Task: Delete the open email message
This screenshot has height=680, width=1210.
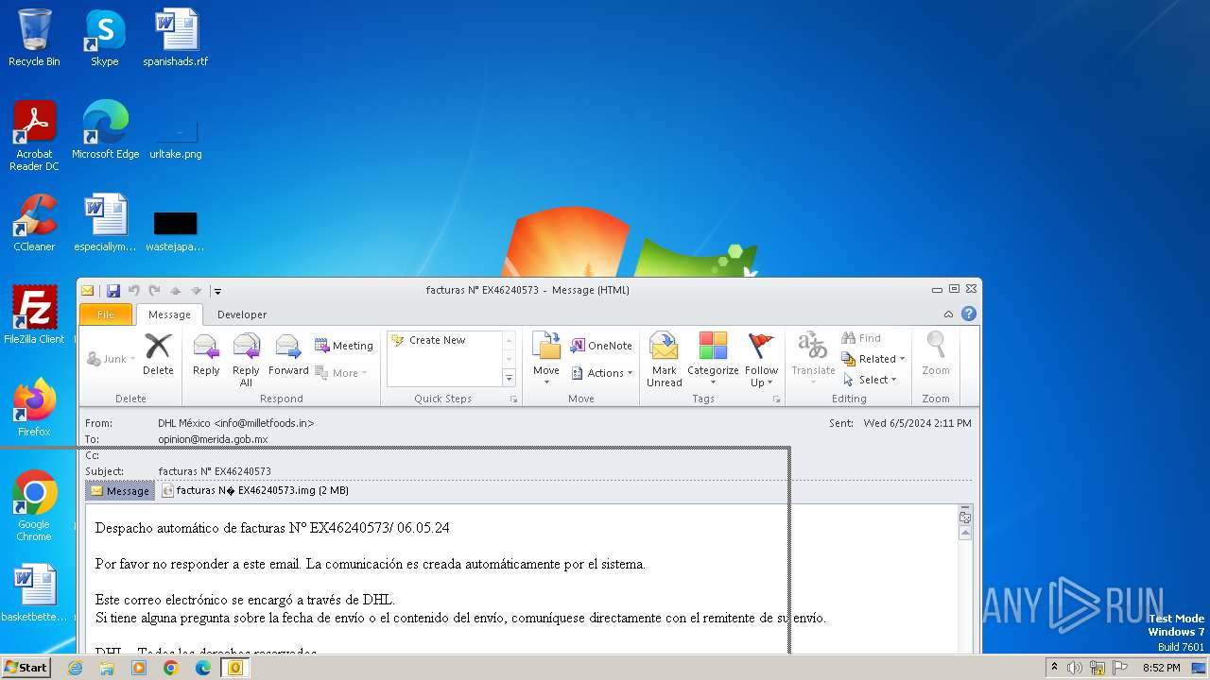Action: 158,355
